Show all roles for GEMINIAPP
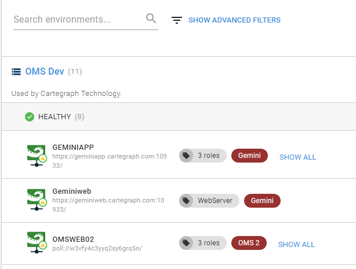The image size is (356, 269). [297, 157]
